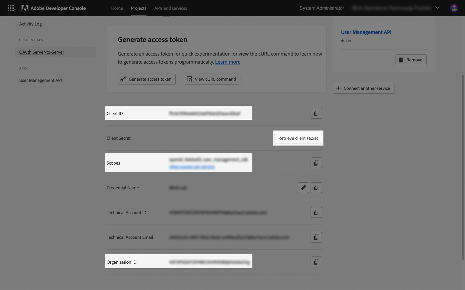Viewport: 465px width, 290px height.
Task: Open the Projects tab
Action: 139,8
